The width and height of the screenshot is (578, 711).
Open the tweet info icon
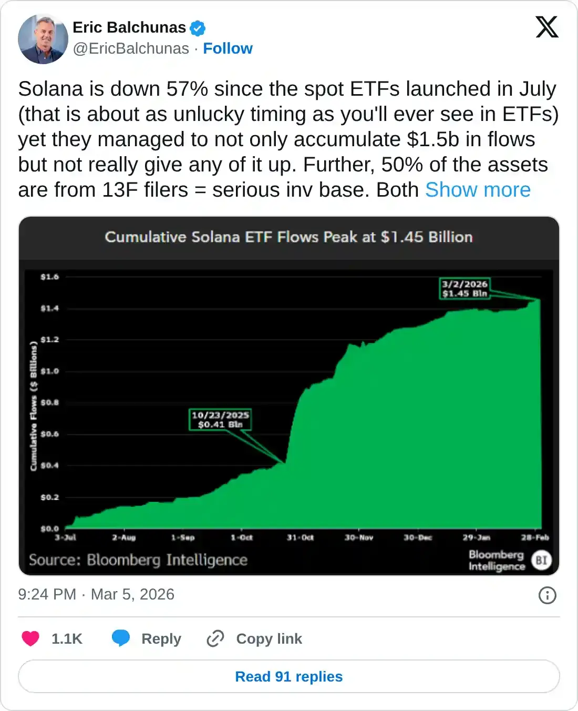[x=547, y=595]
